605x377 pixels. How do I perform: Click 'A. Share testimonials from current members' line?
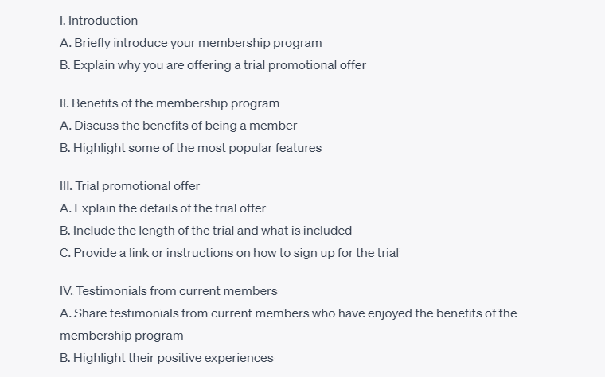pyautogui.click(x=289, y=313)
